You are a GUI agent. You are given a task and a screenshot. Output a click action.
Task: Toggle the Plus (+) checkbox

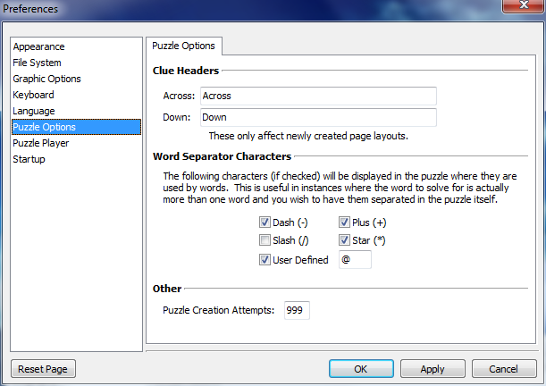coord(344,222)
